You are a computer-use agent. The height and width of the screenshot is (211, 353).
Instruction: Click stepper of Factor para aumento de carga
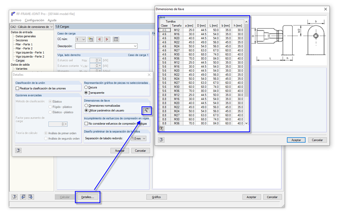point(63,124)
